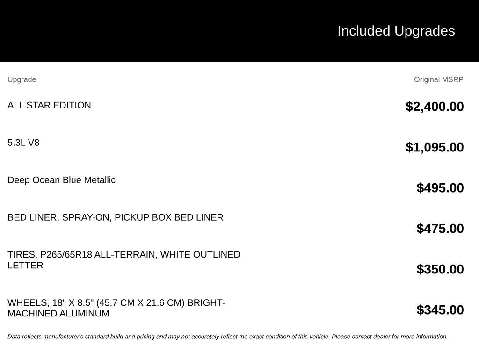The height and width of the screenshot is (359, 479).
Task: Click the $475.00 price value
Action: point(440,228)
